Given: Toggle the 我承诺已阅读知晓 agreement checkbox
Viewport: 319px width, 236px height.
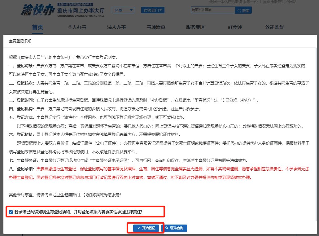Looking at the screenshot, I should 11,212.
